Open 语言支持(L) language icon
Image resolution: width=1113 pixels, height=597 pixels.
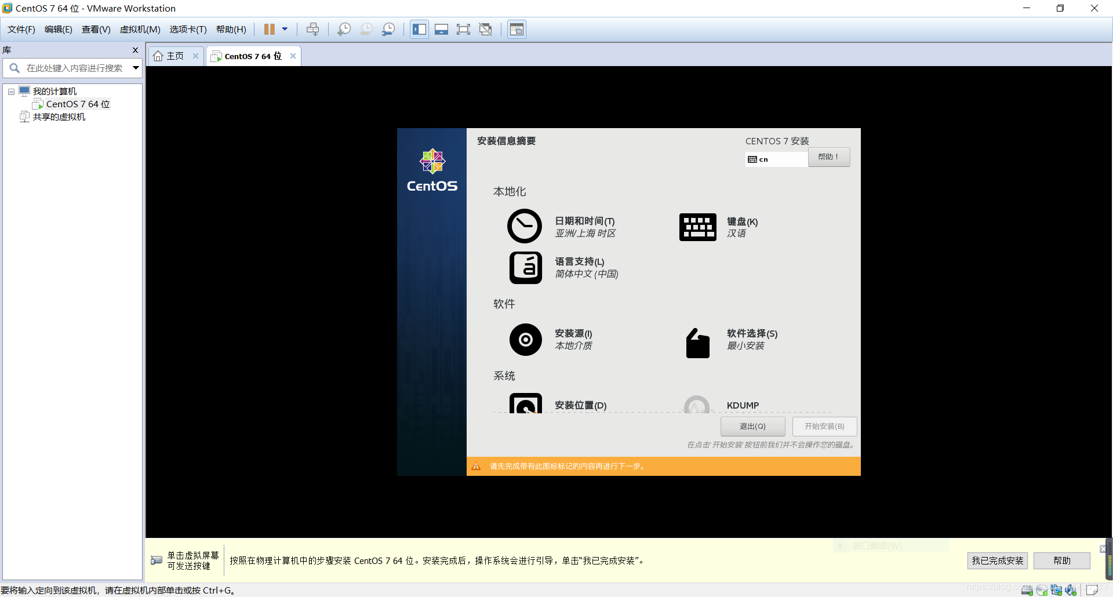(526, 268)
